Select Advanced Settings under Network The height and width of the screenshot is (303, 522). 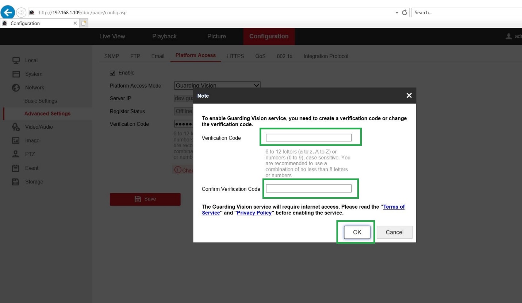click(x=47, y=113)
